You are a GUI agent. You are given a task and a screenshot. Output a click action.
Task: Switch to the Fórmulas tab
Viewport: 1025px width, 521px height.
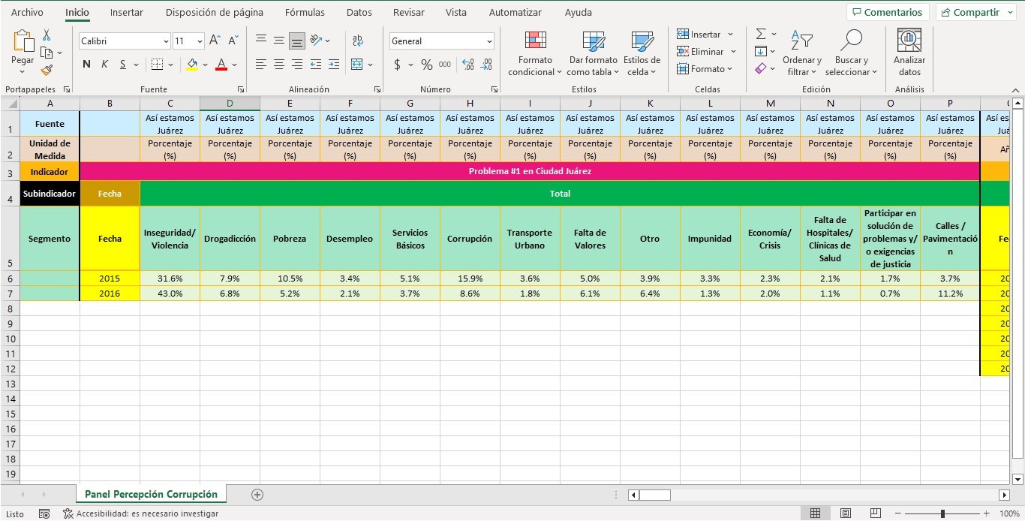[305, 13]
